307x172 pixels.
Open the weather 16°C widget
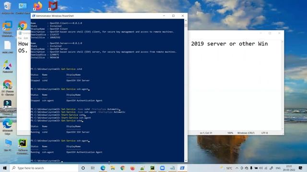pos(226,168)
